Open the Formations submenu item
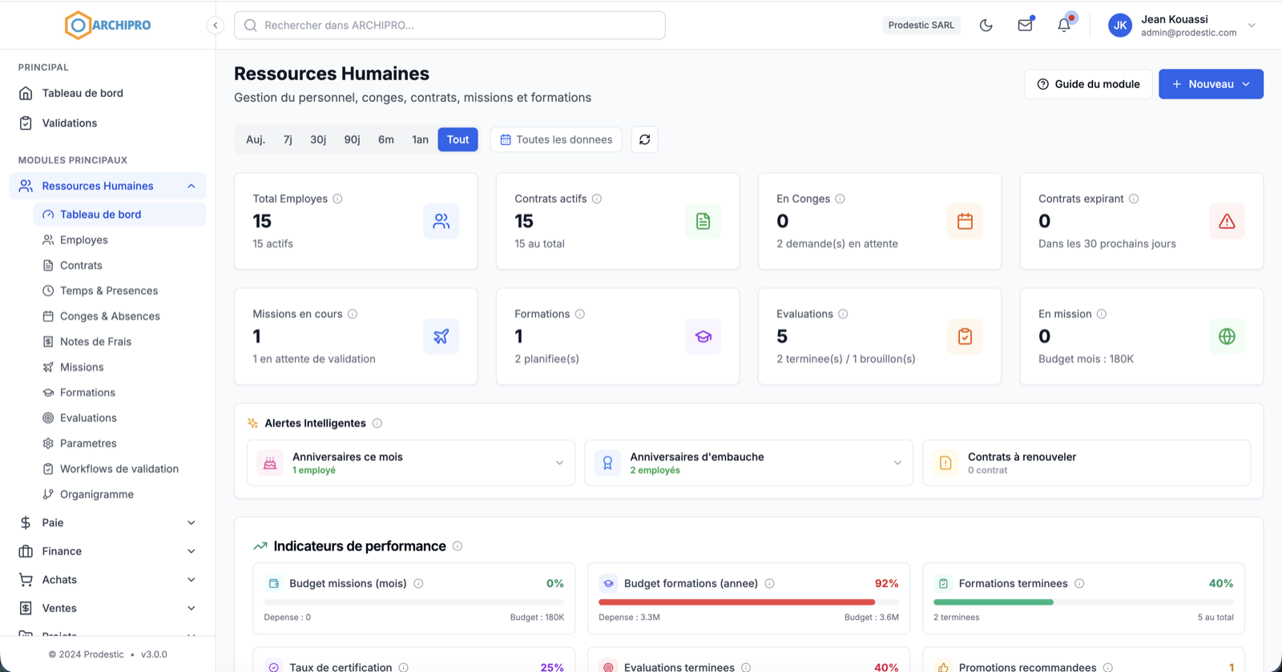 (119, 392)
